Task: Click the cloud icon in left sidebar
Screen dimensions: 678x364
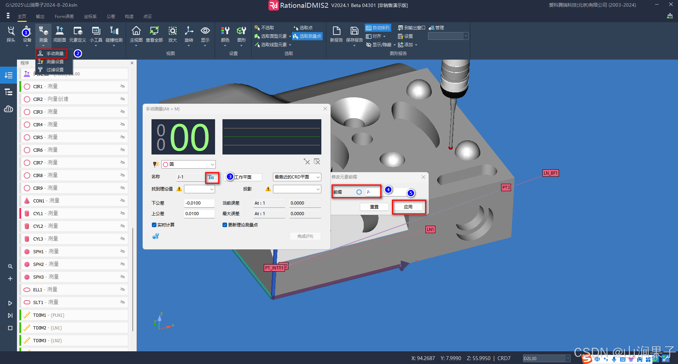Action: point(9,109)
